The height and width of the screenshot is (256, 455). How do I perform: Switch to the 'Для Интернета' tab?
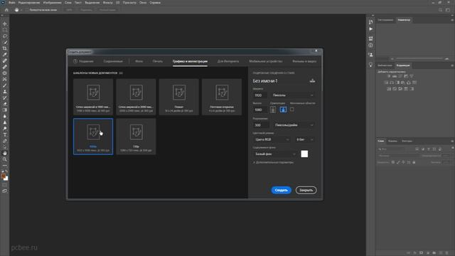coord(228,61)
